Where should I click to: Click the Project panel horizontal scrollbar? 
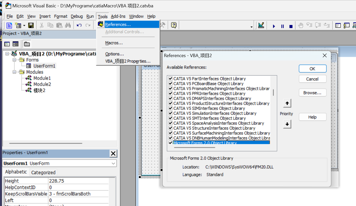tap(46, 143)
